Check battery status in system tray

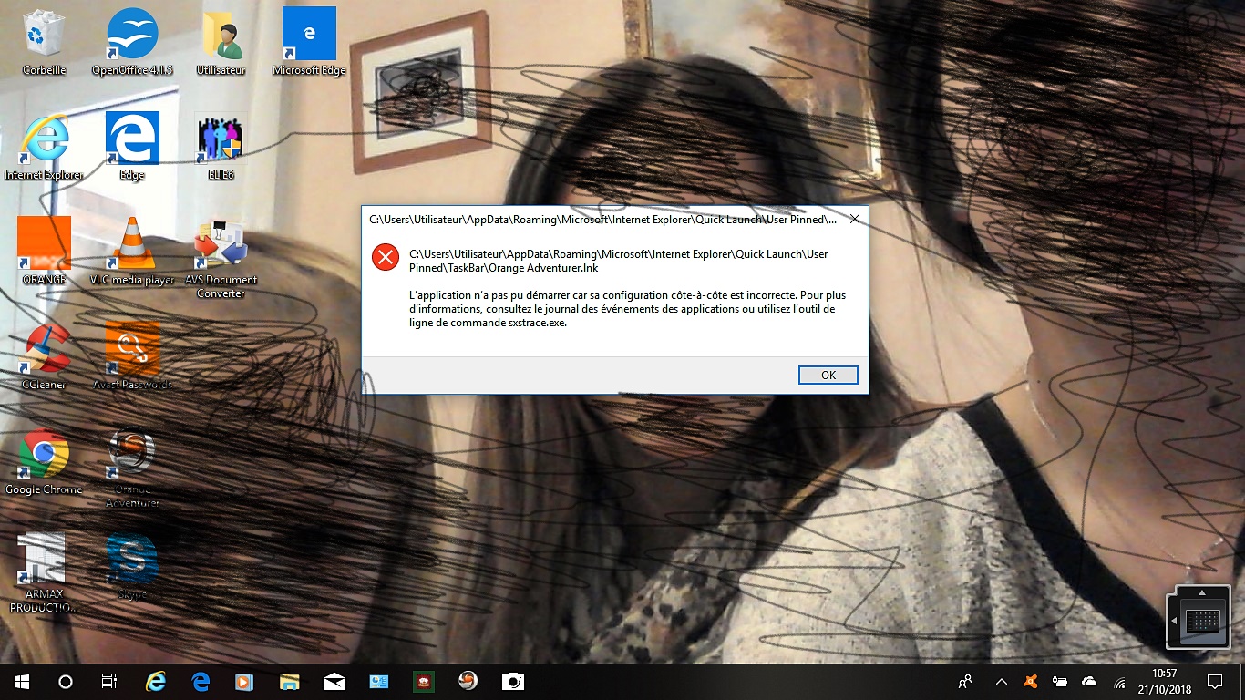click(1059, 682)
